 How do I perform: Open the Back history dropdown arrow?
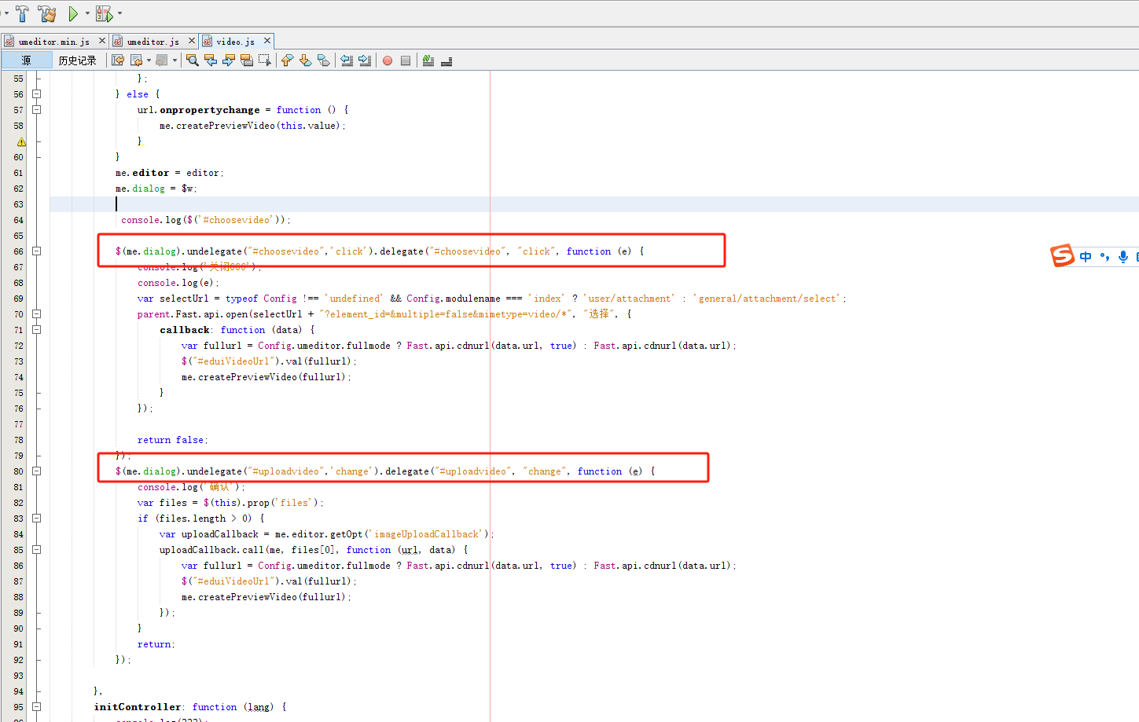click(x=149, y=60)
